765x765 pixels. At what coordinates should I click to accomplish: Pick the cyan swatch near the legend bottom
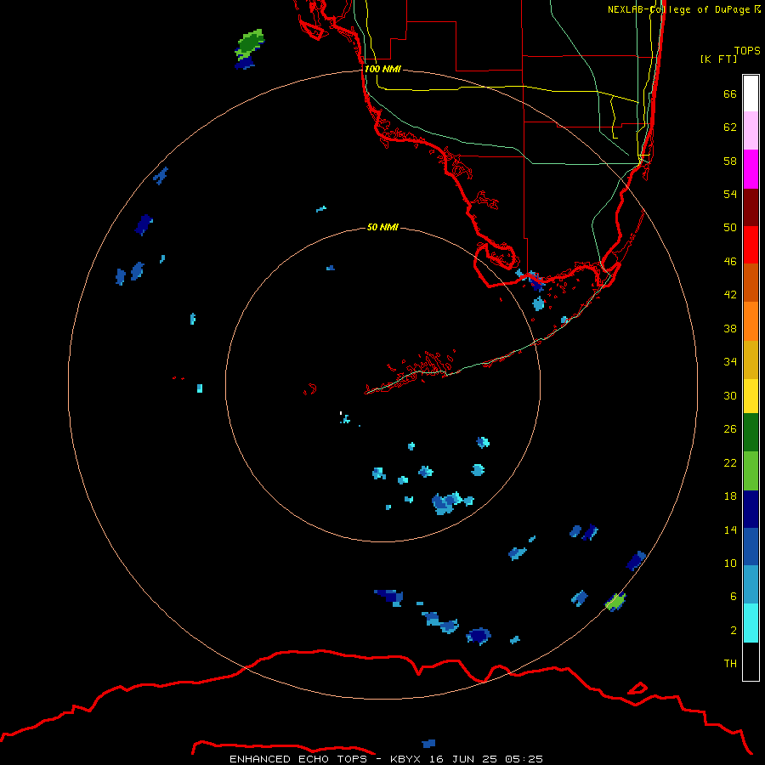(751, 623)
